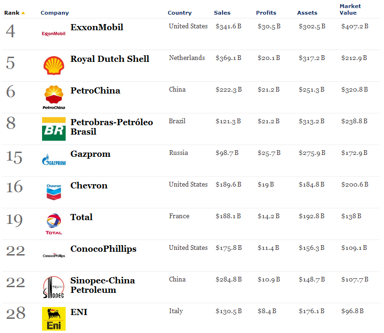Sort by the Assets column header

(x=307, y=13)
